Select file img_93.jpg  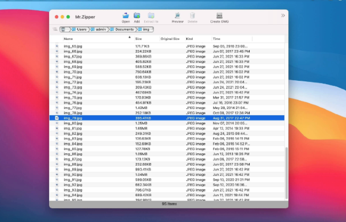[x=167, y=190]
